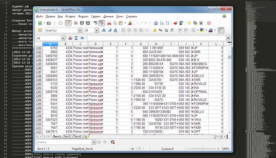This screenshot has height=158, width=276.
Task: Click column header H
Action: click(156, 44)
